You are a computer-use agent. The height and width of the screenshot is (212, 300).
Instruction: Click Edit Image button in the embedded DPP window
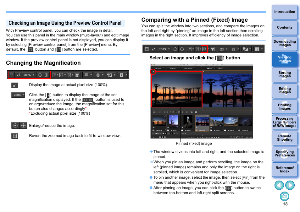(x=158, y=68)
